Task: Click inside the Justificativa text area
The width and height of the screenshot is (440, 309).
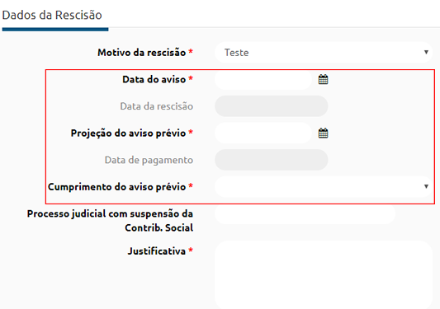Action: pyautogui.click(x=324, y=274)
